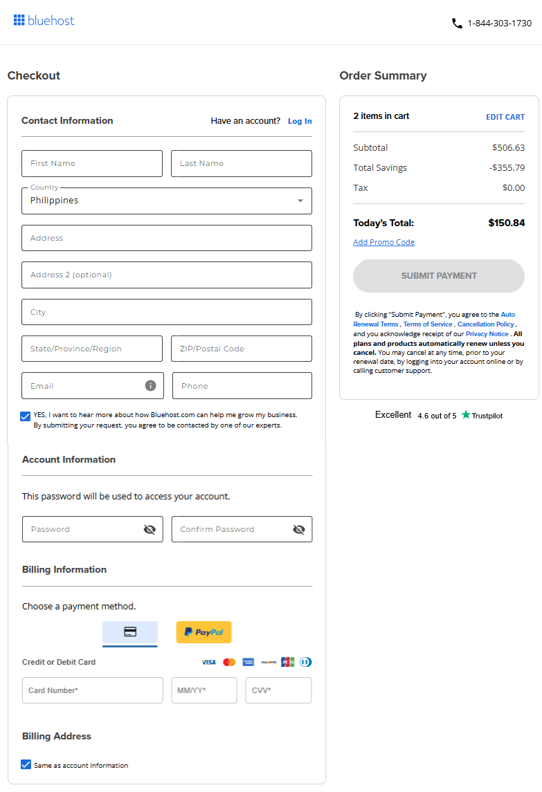Viewport: 542px width, 792px height.
Task: Click the Log In link
Action: pyautogui.click(x=300, y=121)
